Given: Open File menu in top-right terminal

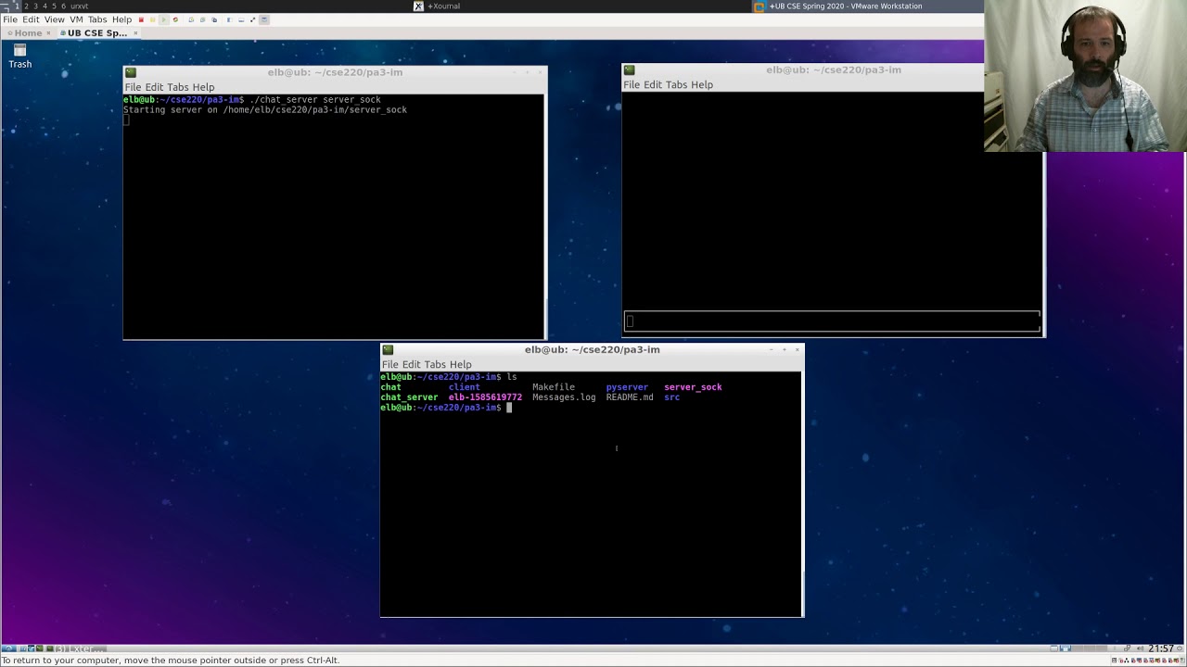Looking at the screenshot, I should click(x=632, y=84).
